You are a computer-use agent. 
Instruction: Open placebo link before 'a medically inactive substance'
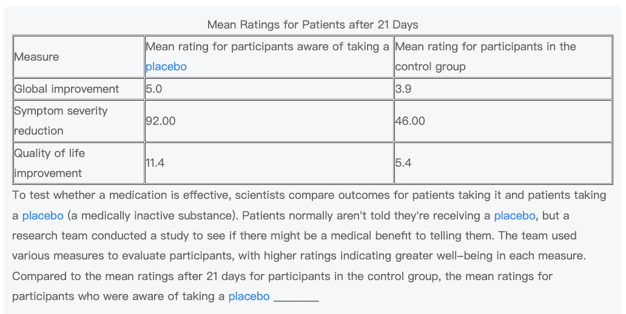[x=42, y=216]
